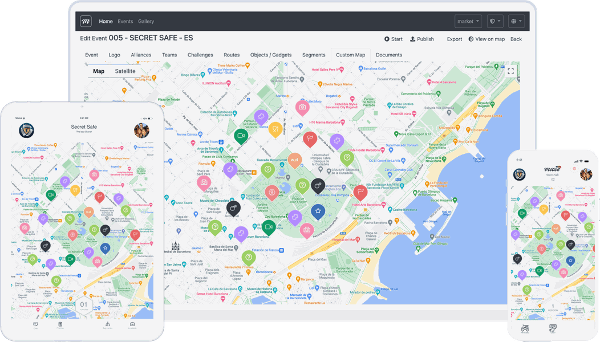The height and width of the screenshot is (342, 600).
Task: Open Events in the top navbar
Action: pos(125,22)
